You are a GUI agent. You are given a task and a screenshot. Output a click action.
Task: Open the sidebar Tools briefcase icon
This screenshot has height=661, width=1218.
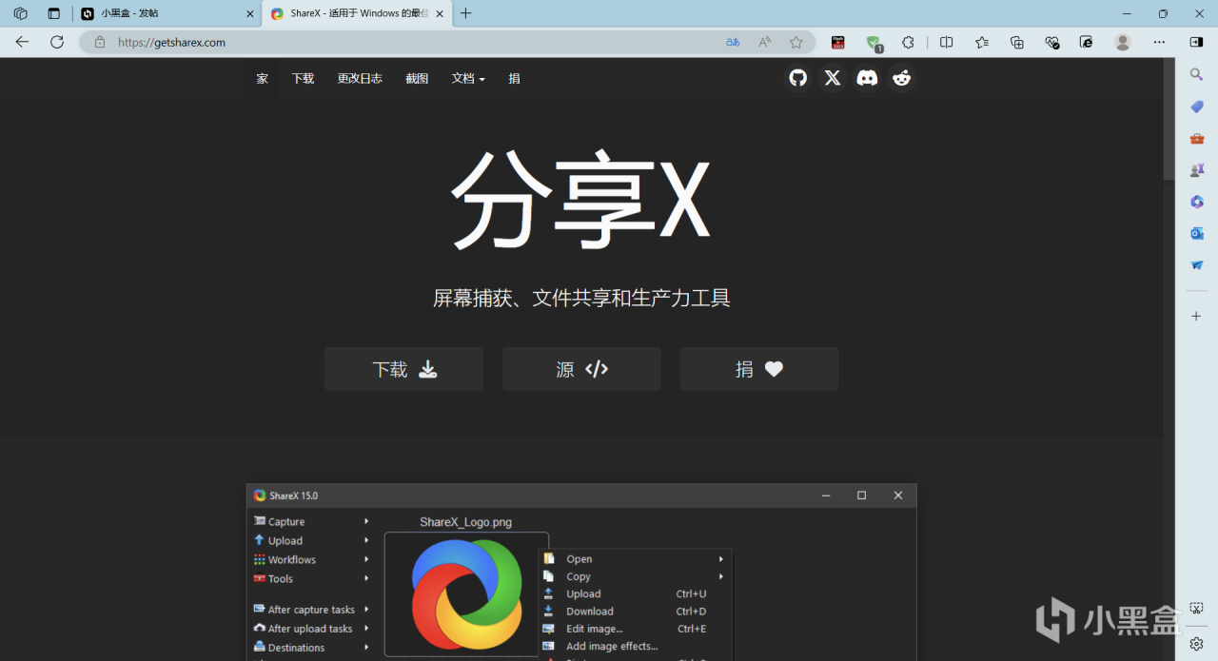(x=1197, y=138)
